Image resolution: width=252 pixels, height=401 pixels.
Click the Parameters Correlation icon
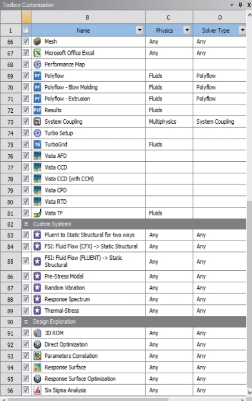coord(37,356)
